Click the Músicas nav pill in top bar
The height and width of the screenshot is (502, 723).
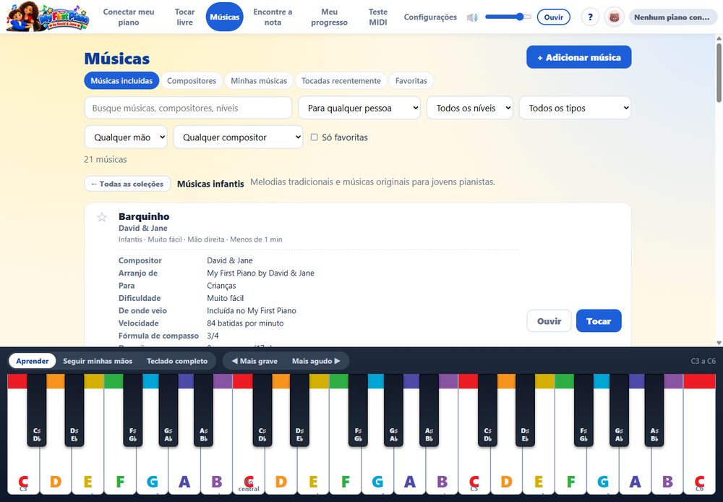[225, 17]
